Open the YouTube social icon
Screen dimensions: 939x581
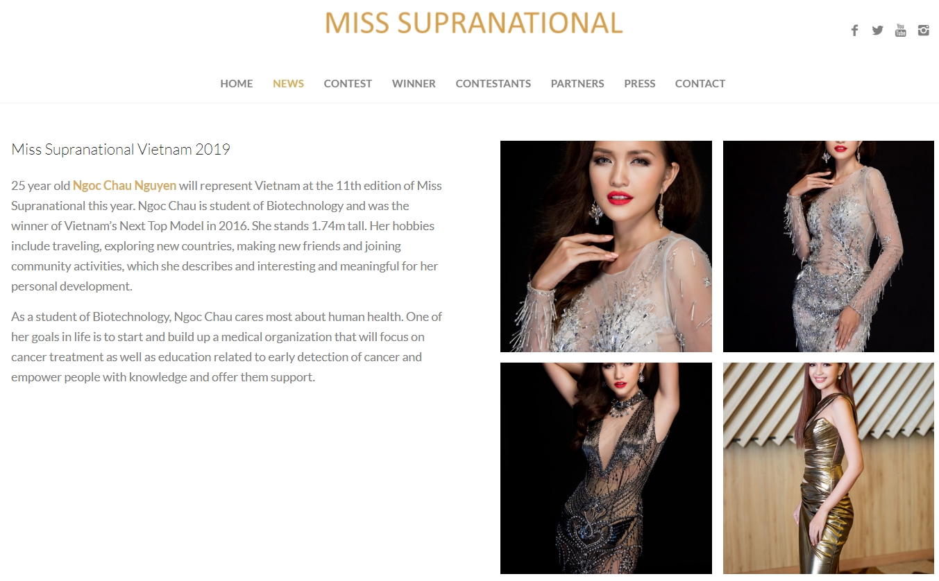900,31
